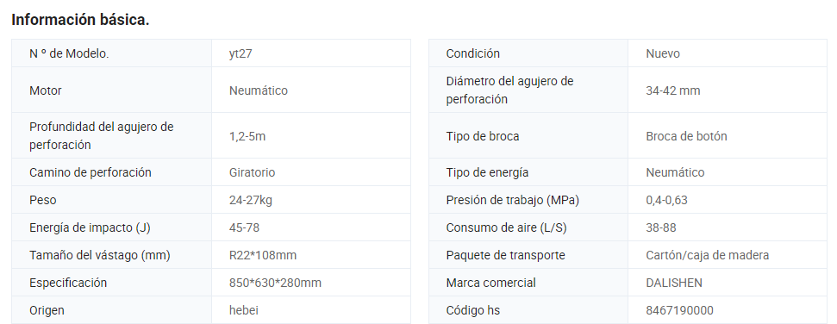Click the 'Información básica.' heading
Viewport: 837px width, 324px height.
click(x=80, y=20)
